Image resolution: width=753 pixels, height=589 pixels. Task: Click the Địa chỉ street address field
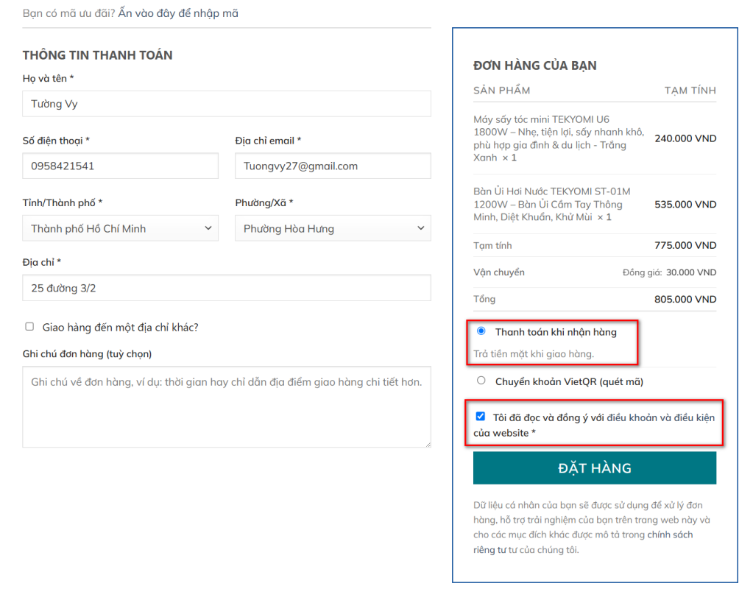[x=227, y=288]
